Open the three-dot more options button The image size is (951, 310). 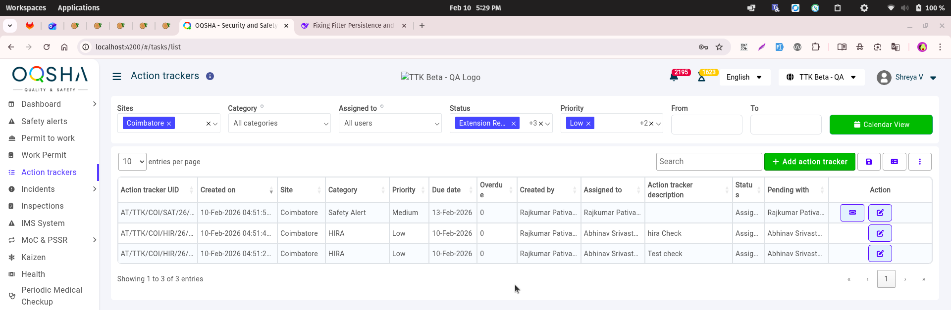(920, 162)
